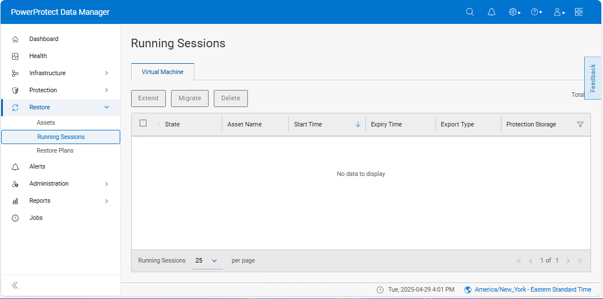Select Running Sessions under Restore
This screenshot has width=603, height=299.
click(x=61, y=137)
